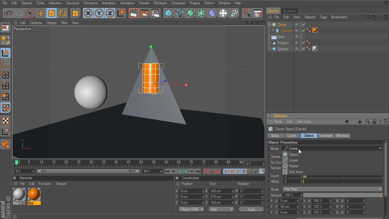Screen dimensions: 389x219
Task: Toggle the Cloner enable checkmark
Action: pyautogui.click(x=304, y=25)
